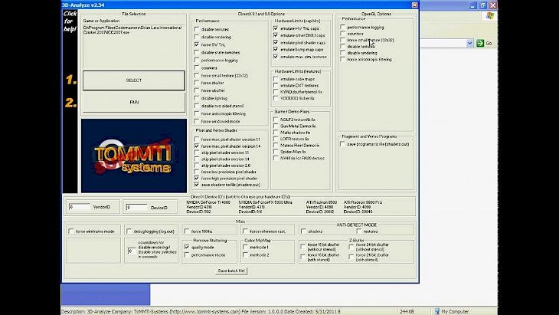
Task: Check 'debug logging (log.out)'
Action: coord(129,231)
